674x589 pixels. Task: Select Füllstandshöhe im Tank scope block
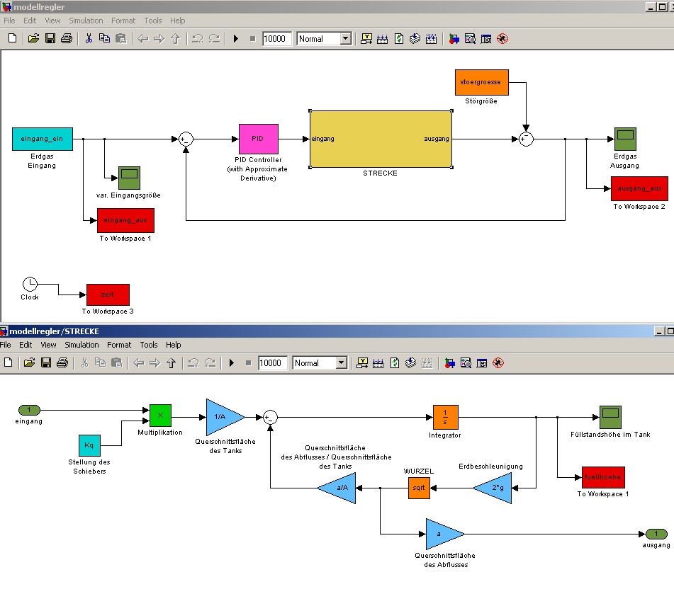coord(610,417)
